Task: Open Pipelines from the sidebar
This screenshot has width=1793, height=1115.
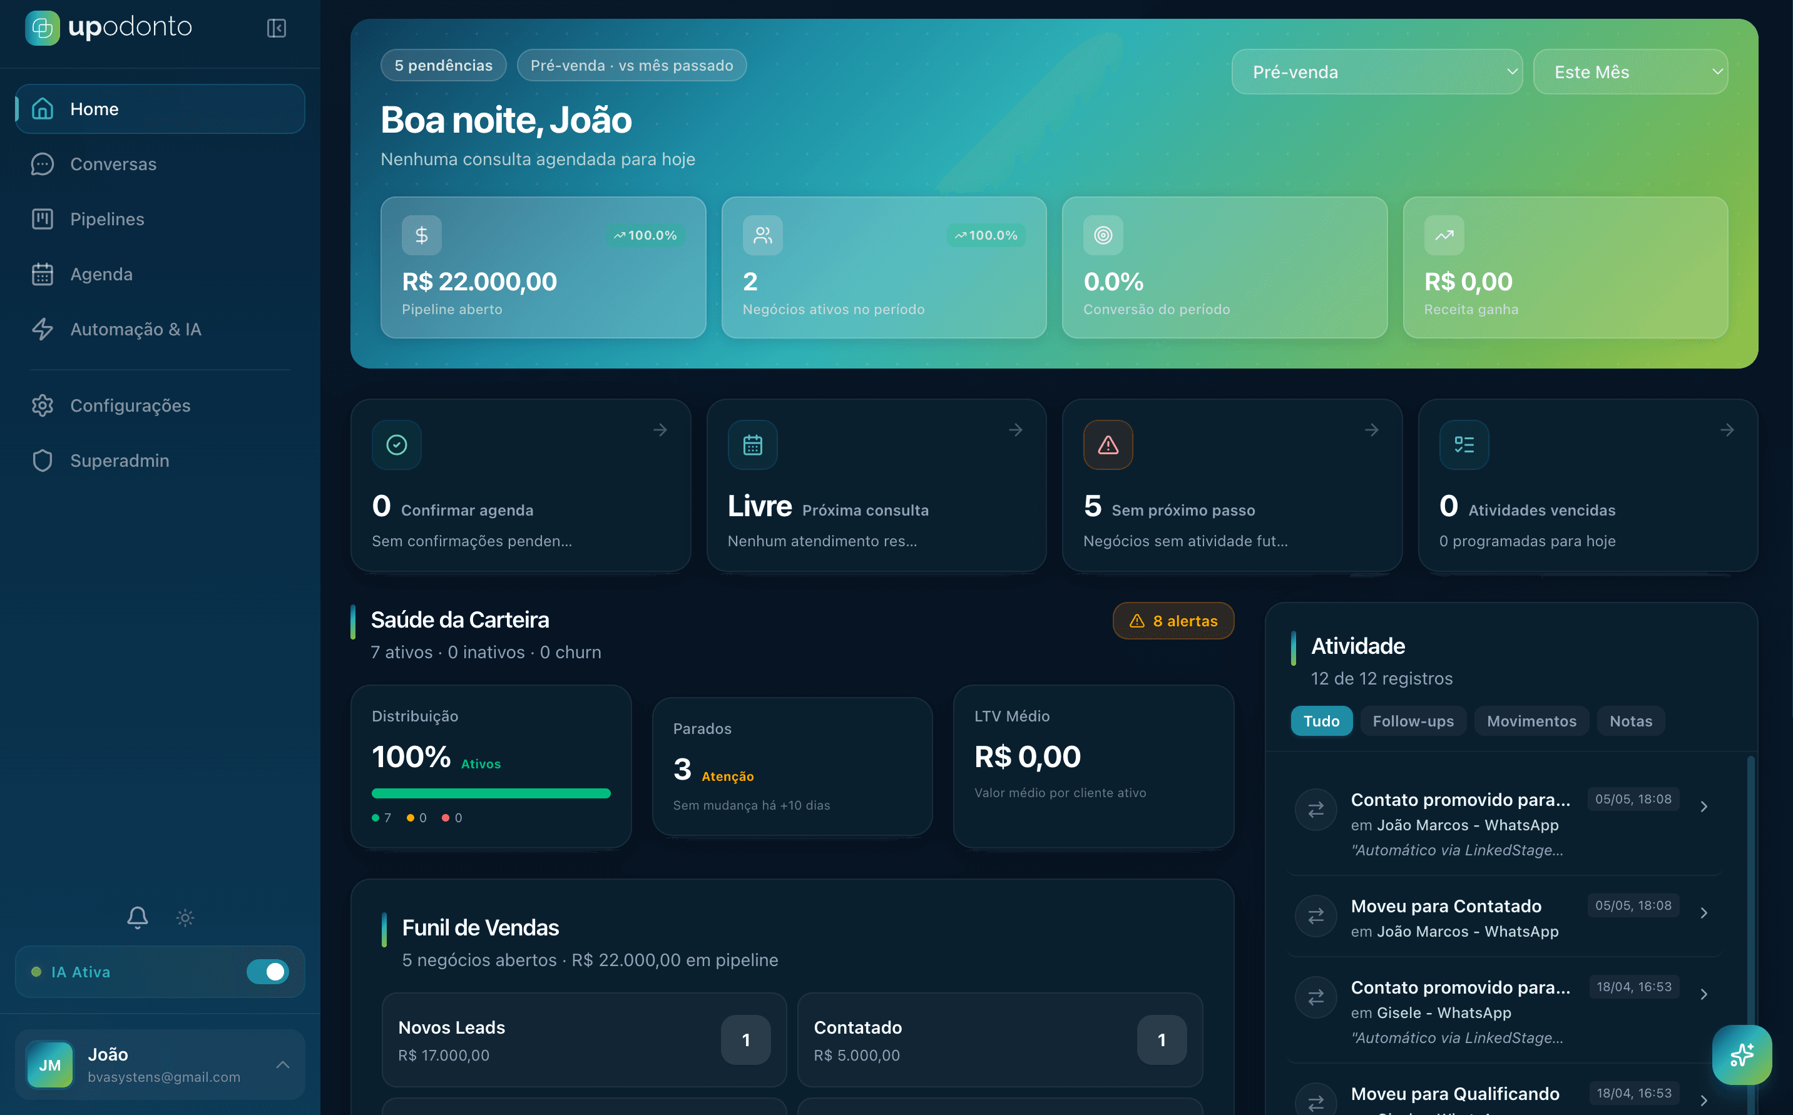Action: pos(160,219)
